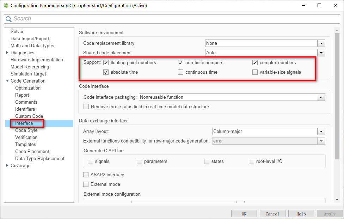344x219 pixels.
Task: Enable variable-size signals support
Action: pos(255,72)
